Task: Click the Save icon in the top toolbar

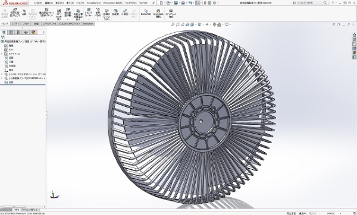Action: point(176,3)
